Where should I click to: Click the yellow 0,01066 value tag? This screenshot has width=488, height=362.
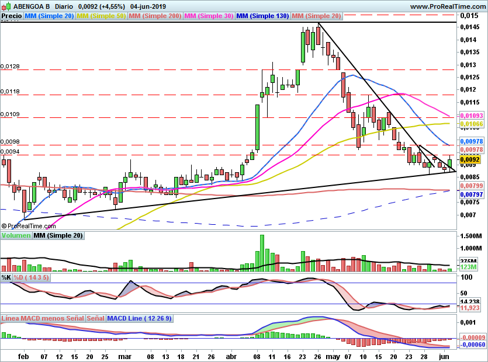point(472,124)
